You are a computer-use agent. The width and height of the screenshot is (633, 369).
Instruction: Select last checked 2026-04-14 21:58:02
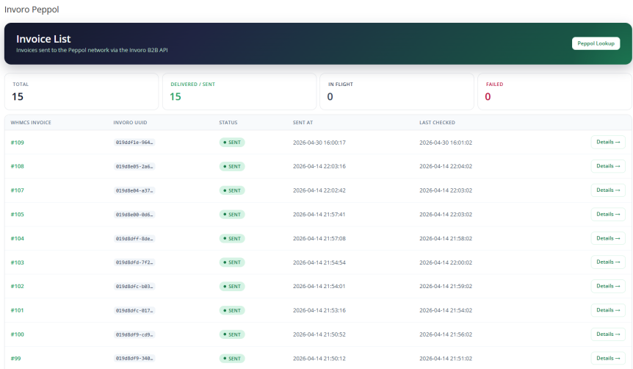pyautogui.click(x=446, y=238)
